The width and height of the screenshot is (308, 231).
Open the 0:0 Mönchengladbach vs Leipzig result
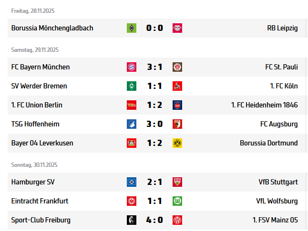[x=154, y=28]
